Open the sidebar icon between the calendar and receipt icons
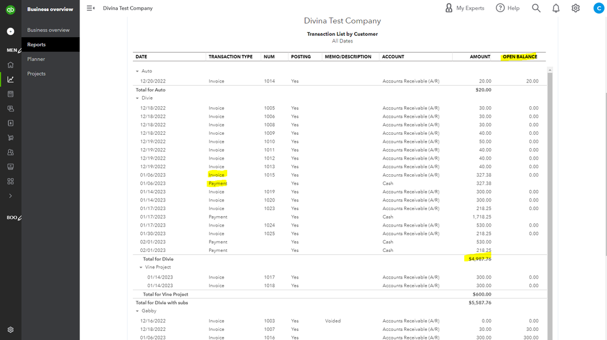This screenshot has width=607, height=340. tap(10, 109)
